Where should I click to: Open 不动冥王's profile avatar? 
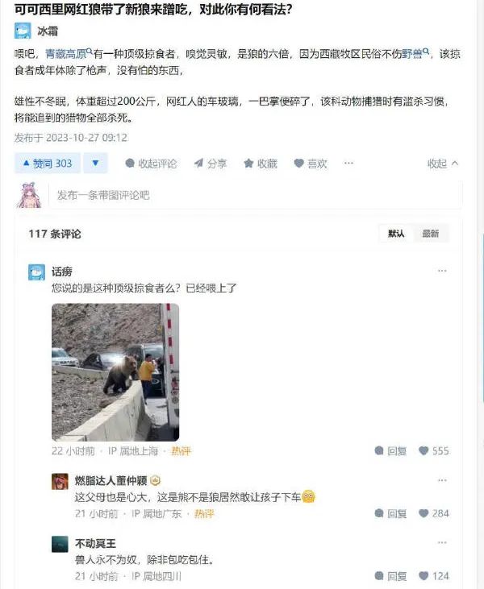[x=60, y=544]
